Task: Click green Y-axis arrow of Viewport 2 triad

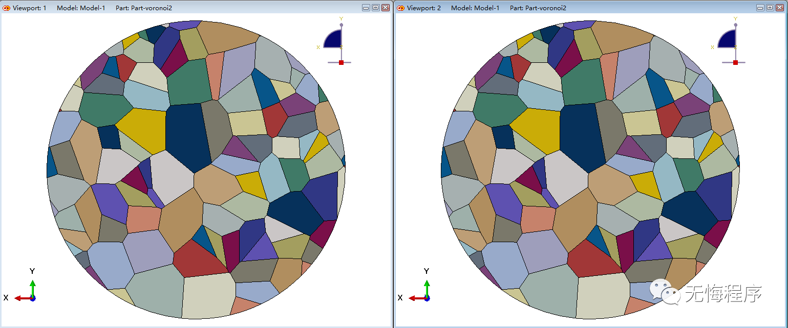Action: (x=427, y=287)
